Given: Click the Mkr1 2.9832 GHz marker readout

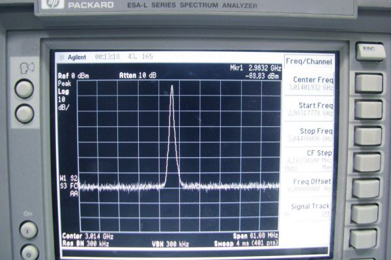Looking at the screenshot, I should 255,67.
